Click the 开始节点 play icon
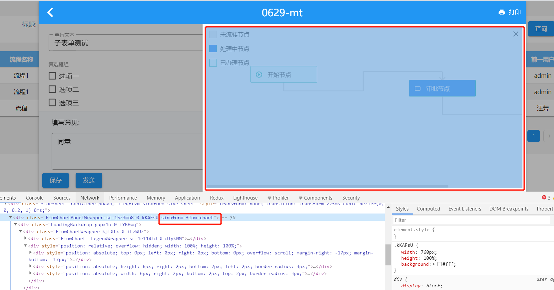Viewport: 554px width, 290px height. point(259,74)
